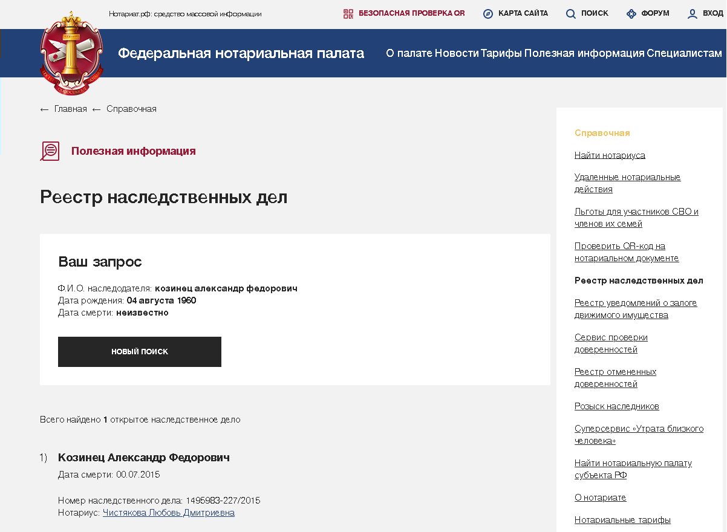727x532 pixels.
Task: Click the user login icon
Action: click(x=693, y=13)
